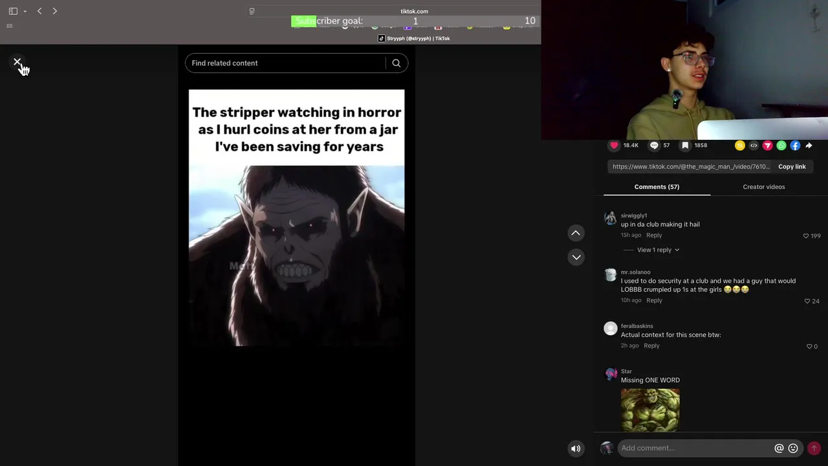828x466 pixels.
Task: Click the comment text 'up in da club making it hail'
Action: click(x=660, y=224)
